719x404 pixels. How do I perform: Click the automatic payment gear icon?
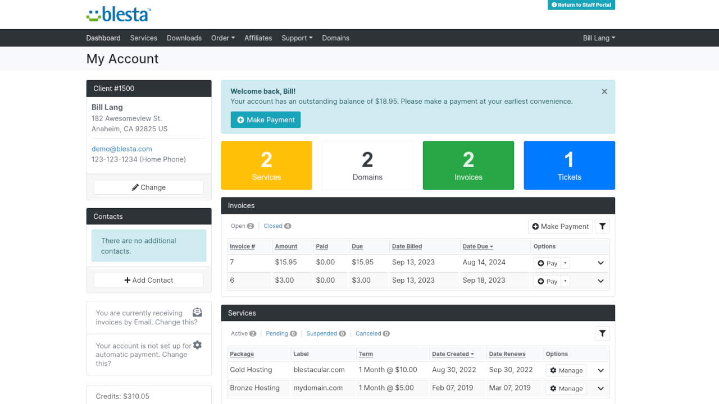[x=197, y=345]
